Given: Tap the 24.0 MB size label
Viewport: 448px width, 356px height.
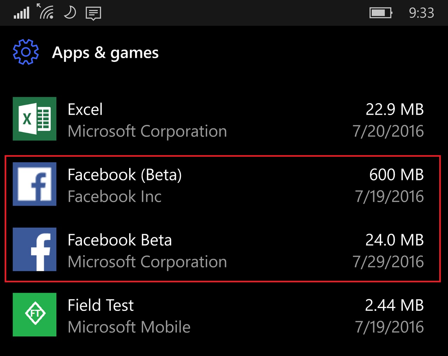Looking at the screenshot, I should (x=394, y=240).
